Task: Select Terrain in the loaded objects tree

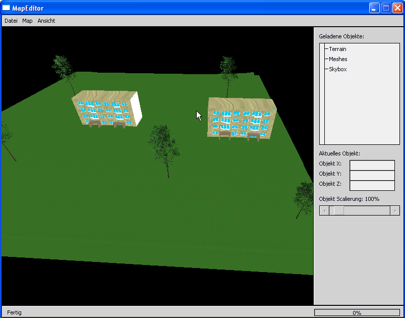Action: (337, 49)
